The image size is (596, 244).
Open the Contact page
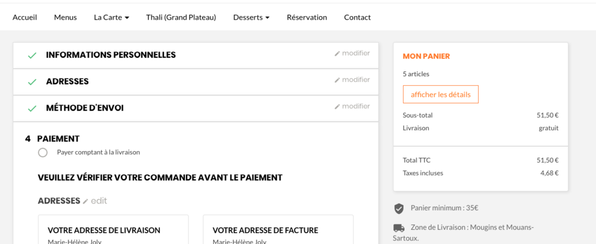point(358,17)
